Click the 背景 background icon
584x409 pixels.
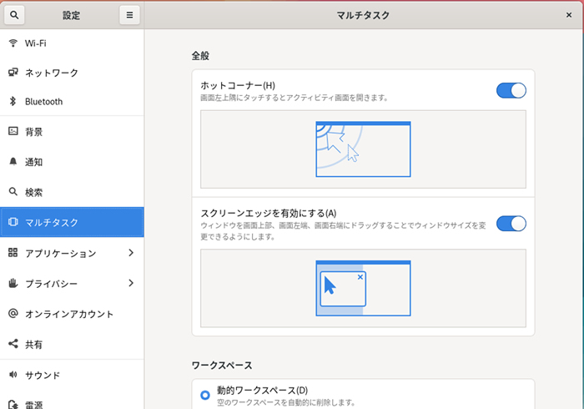(x=13, y=132)
